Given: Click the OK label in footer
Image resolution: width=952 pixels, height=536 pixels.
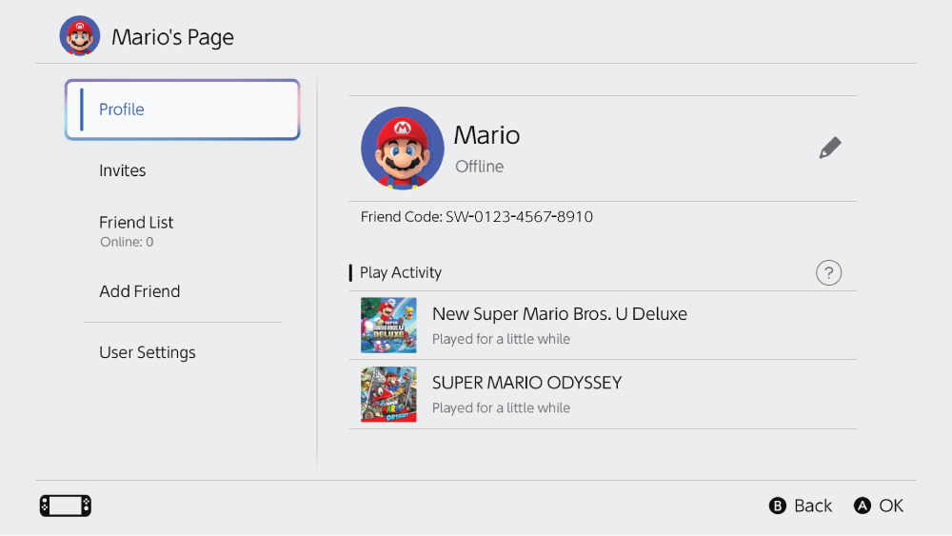Looking at the screenshot, I should (891, 506).
